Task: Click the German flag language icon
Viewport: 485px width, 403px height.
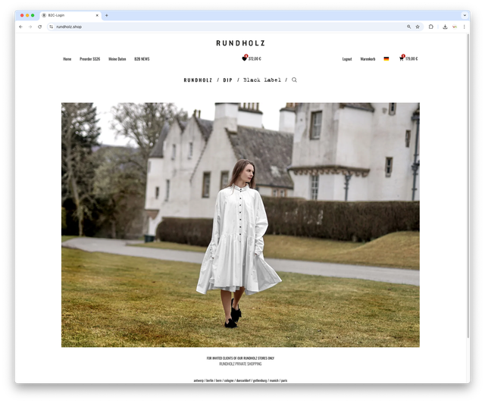Action: pyautogui.click(x=386, y=58)
